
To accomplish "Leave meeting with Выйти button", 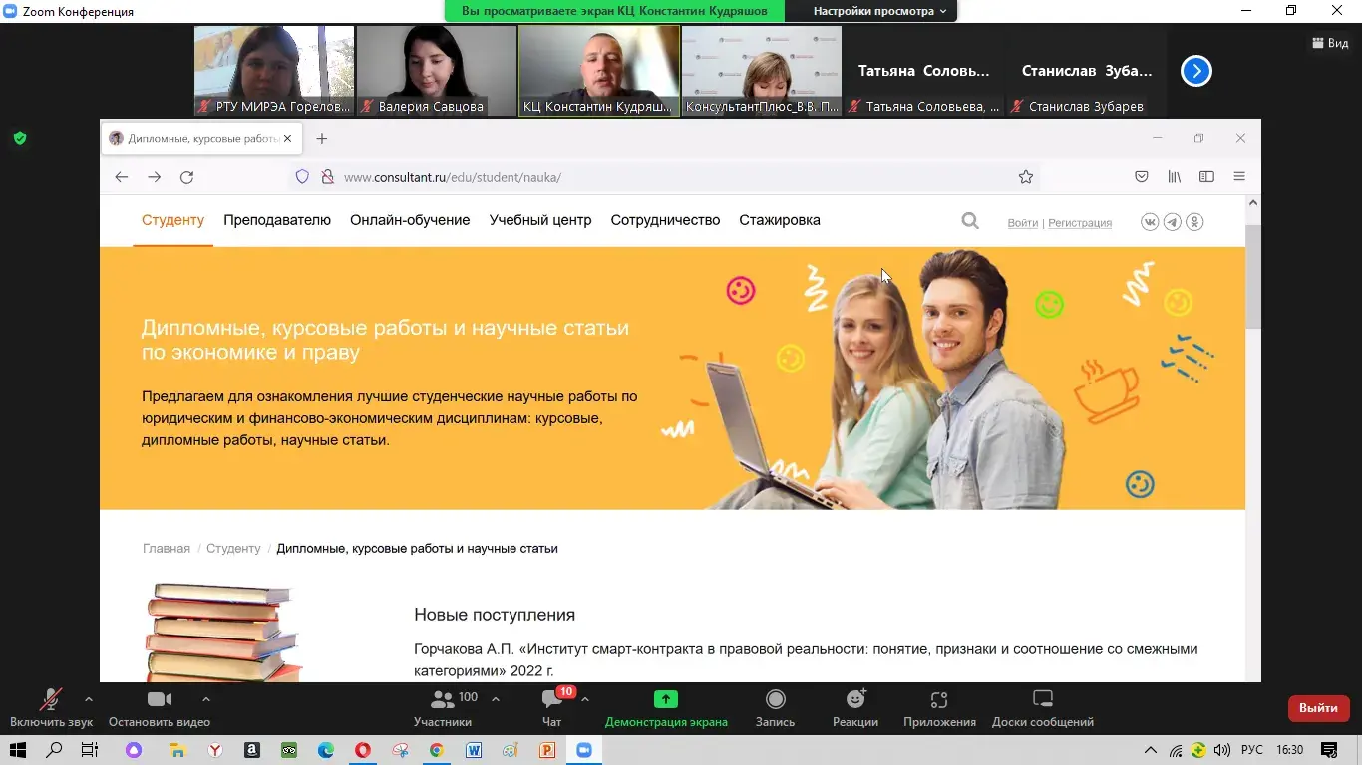I will [x=1318, y=708].
